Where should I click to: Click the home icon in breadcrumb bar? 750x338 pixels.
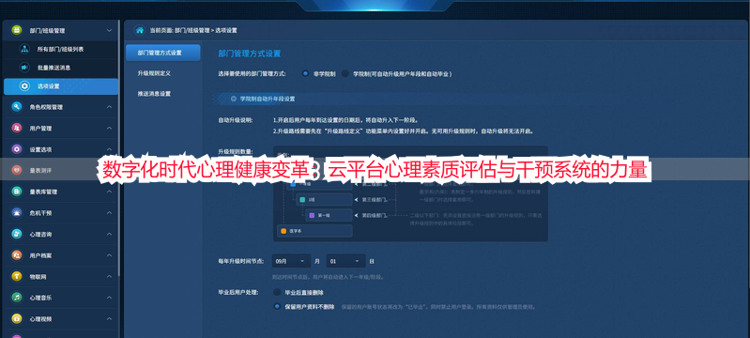(140, 30)
